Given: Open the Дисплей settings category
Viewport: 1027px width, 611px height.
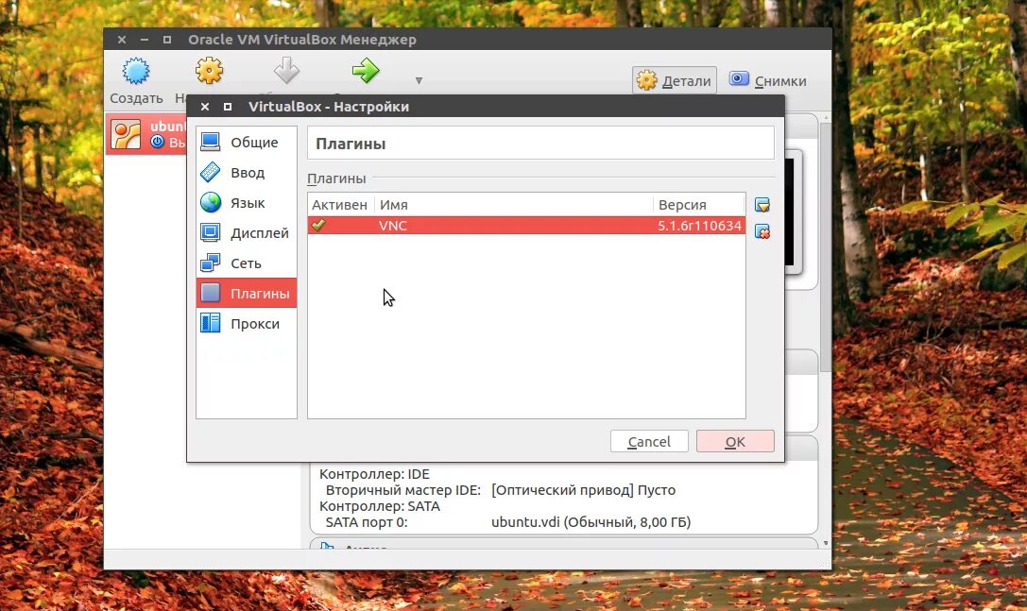Looking at the screenshot, I should tap(247, 232).
